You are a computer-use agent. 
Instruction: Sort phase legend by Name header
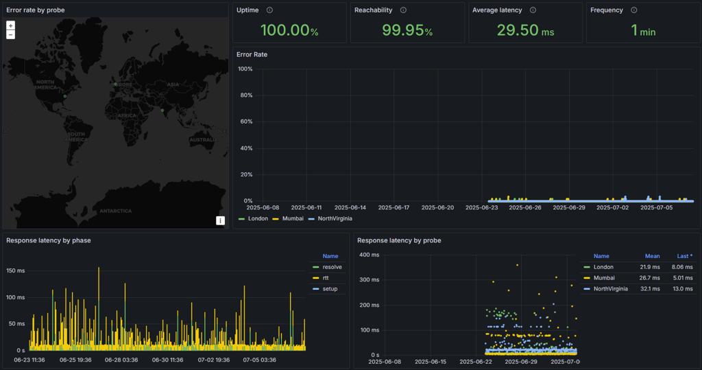tap(330, 256)
